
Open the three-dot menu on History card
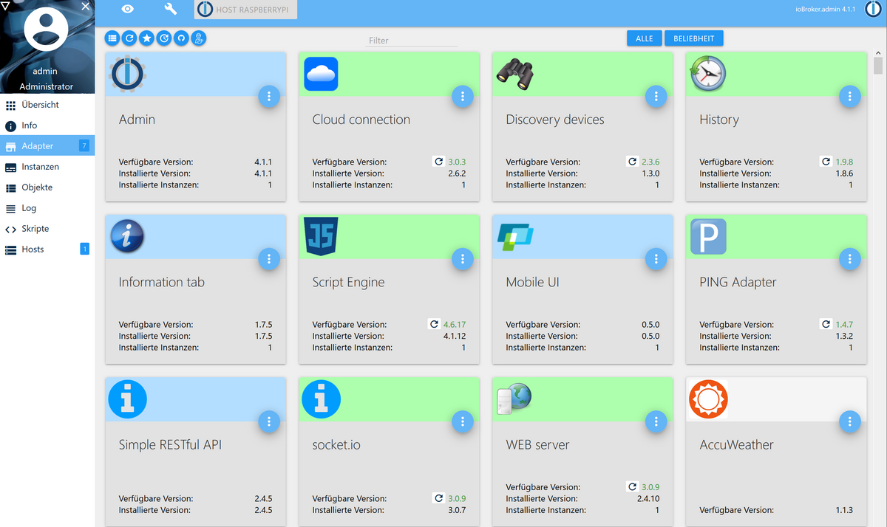tap(850, 96)
